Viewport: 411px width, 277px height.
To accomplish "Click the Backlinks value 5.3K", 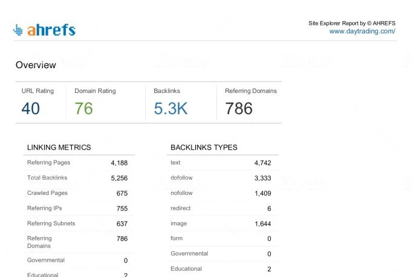I will 171,109.
